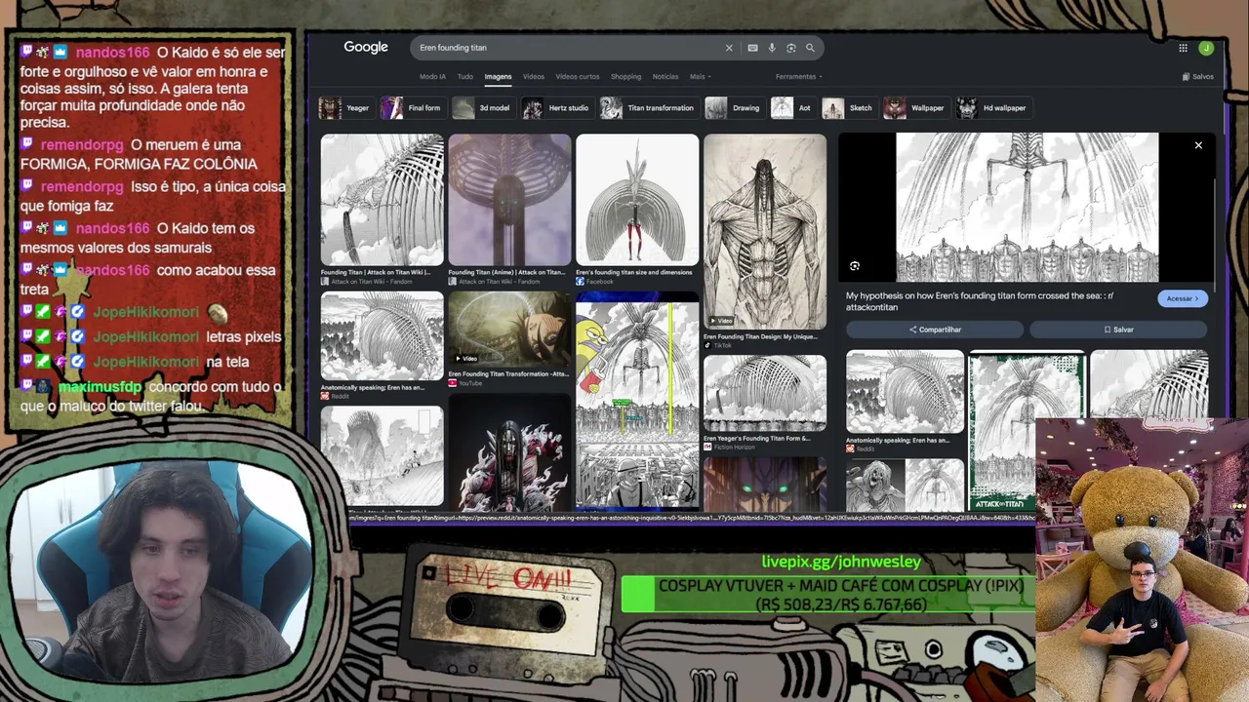The width and height of the screenshot is (1249, 702).
Task: Search inside preview image with Lens icon
Action: tap(855, 266)
